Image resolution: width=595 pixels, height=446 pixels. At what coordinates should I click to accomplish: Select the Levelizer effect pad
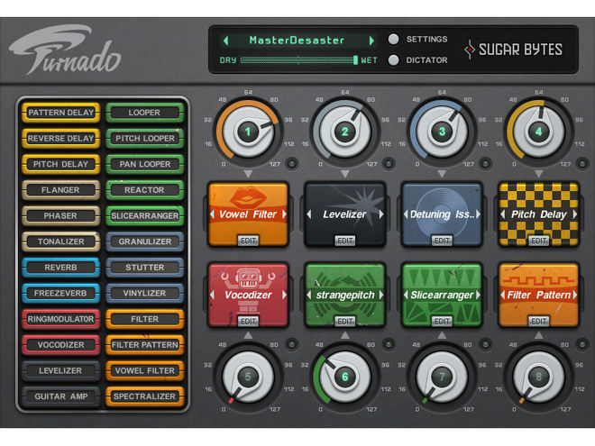pyautogui.click(x=345, y=214)
